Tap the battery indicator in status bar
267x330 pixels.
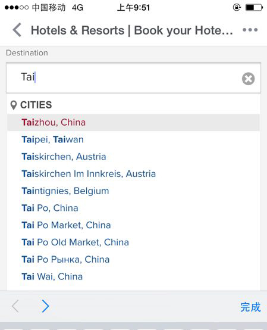(254, 8)
